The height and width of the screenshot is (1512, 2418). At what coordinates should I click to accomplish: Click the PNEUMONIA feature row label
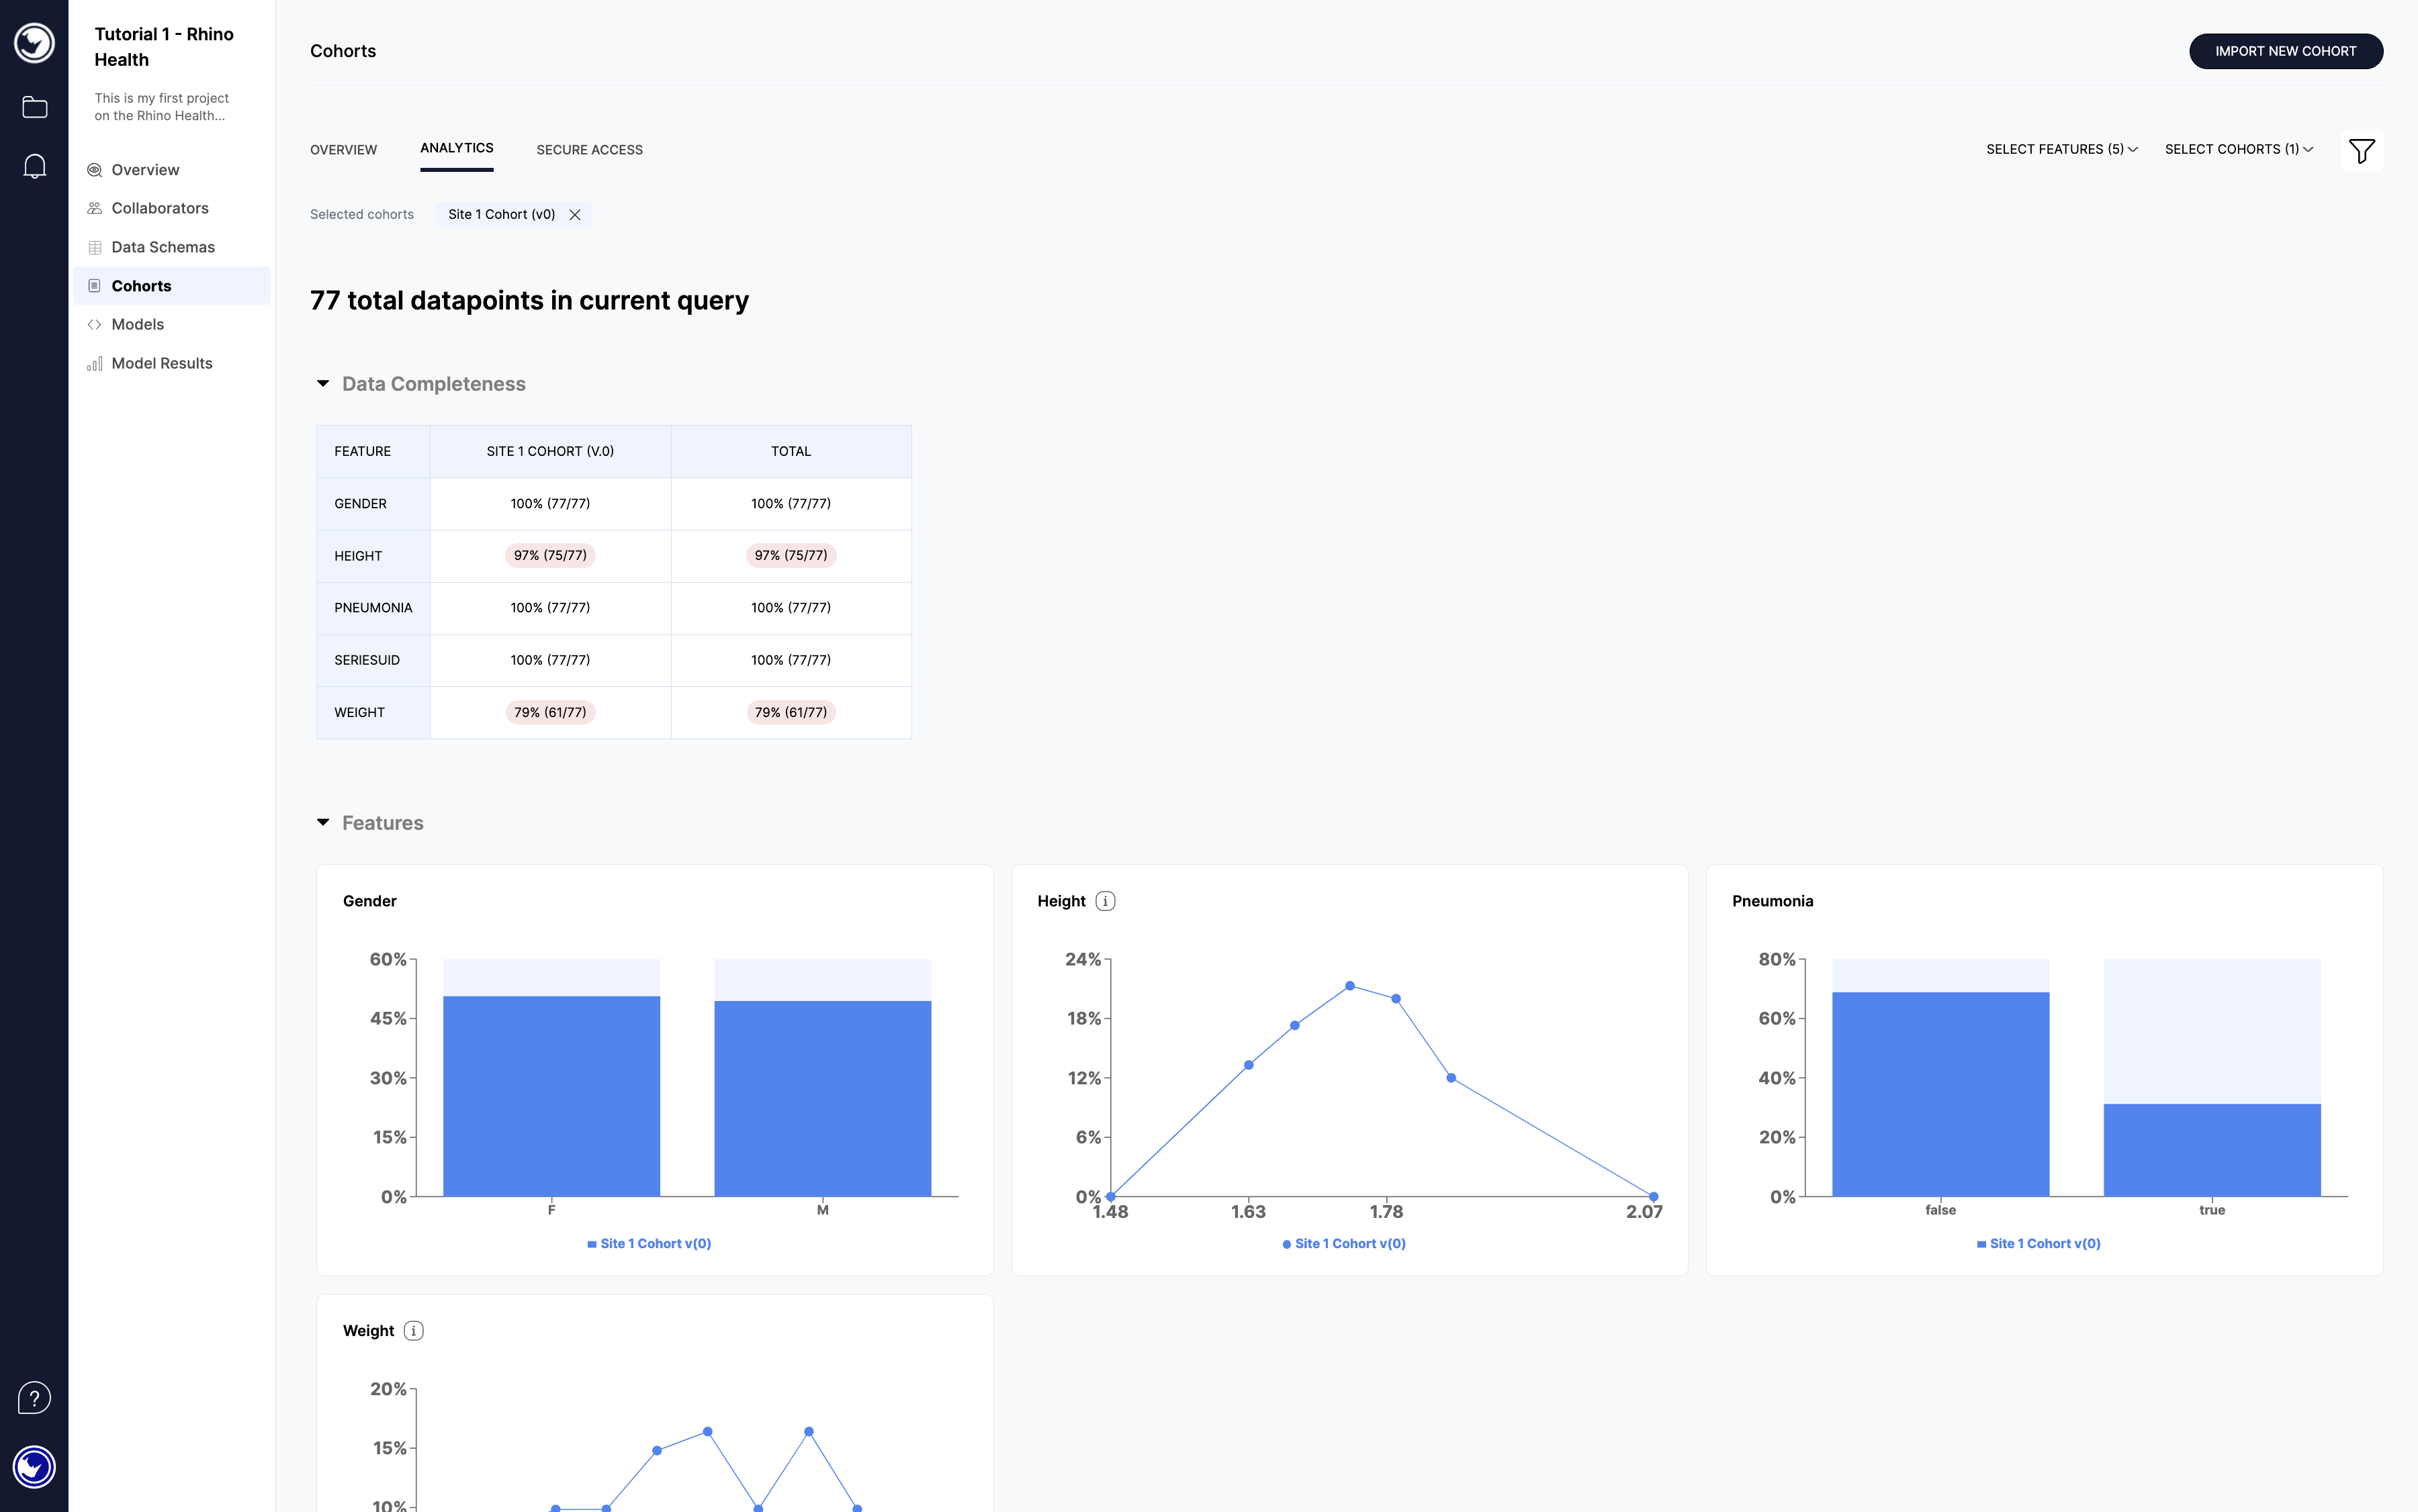point(373,608)
